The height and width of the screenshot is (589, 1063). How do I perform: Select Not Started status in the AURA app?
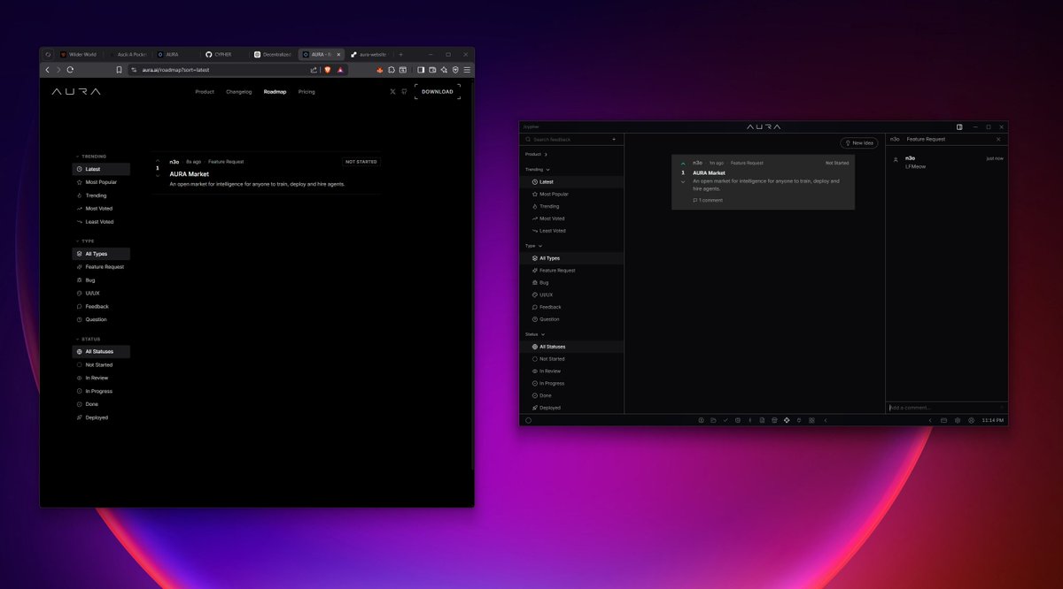coord(572,359)
